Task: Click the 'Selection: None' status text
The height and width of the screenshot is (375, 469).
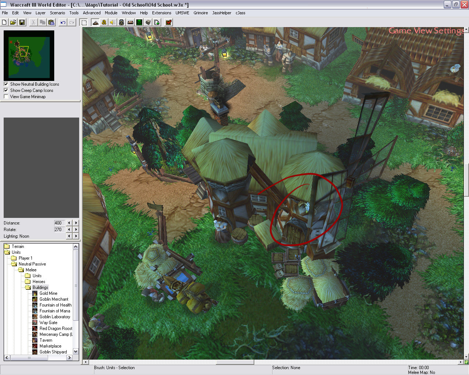Action: pyautogui.click(x=286, y=368)
